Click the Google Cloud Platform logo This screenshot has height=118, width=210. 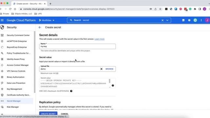21,20
